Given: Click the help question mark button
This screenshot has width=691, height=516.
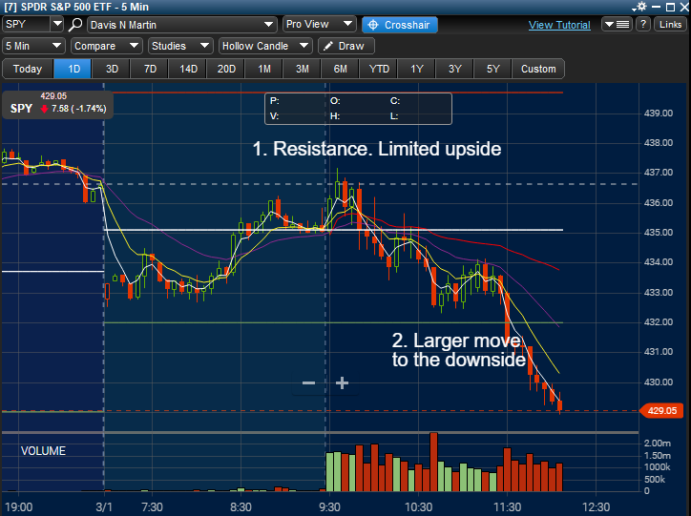Looking at the screenshot, I should [643, 24].
